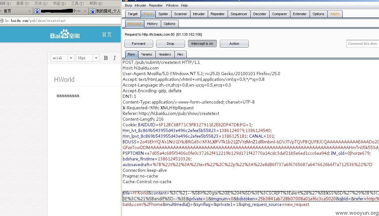The width and height of the screenshot is (379, 216).
Task: Open the Help menu in Burp Suite
Action: pyautogui.click(x=184, y=5)
